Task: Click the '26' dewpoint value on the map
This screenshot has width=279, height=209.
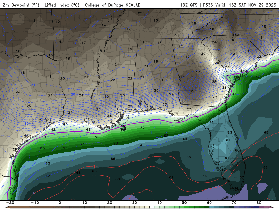Action: 41,120
